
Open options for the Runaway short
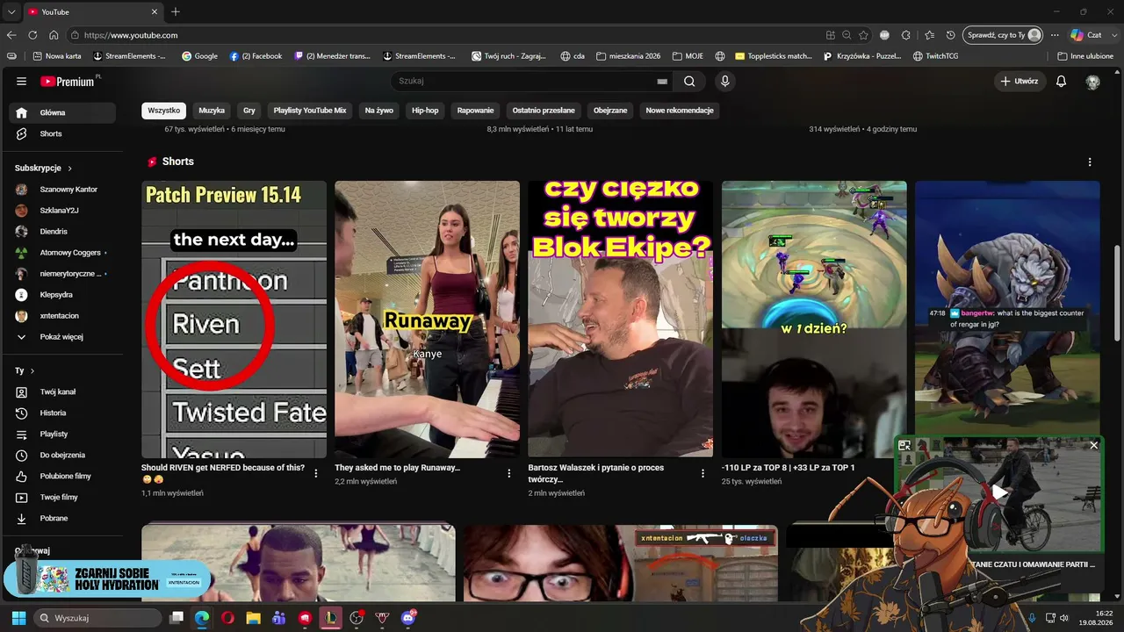click(x=509, y=473)
